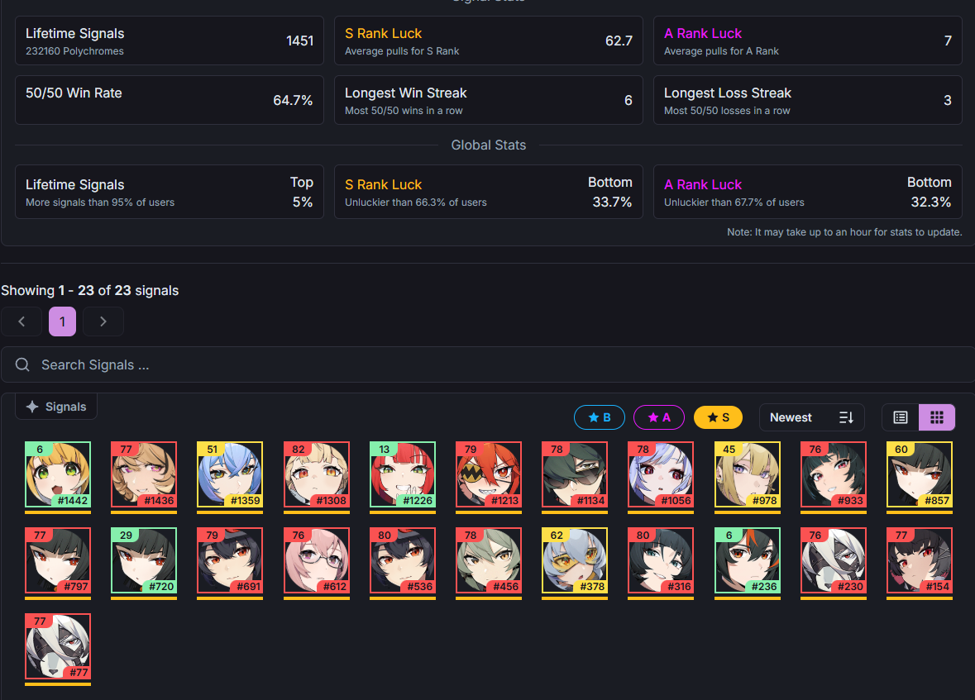The height and width of the screenshot is (700, 975).
Task: Click the search magnifier icon
Action: coord(22,365)
